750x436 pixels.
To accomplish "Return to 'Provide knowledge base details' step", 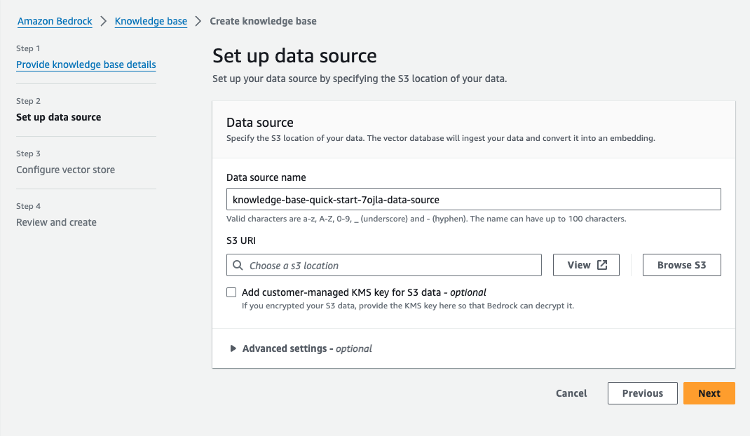I will coord(86,64).
